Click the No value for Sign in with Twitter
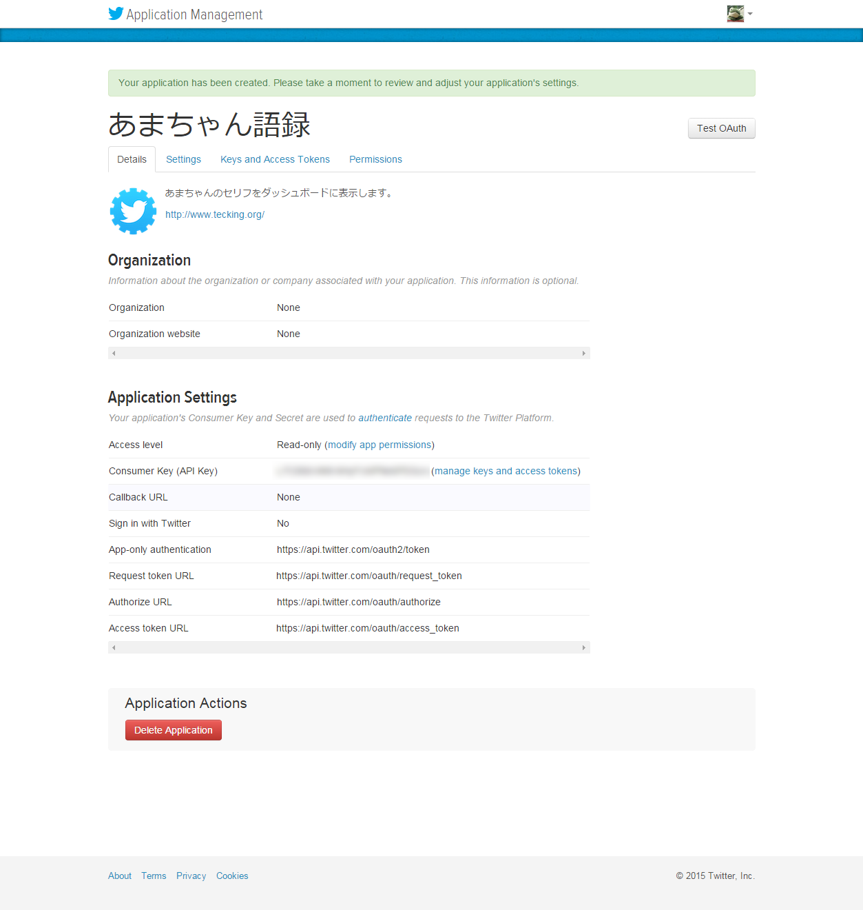863x910 pixels. point(283,523)
